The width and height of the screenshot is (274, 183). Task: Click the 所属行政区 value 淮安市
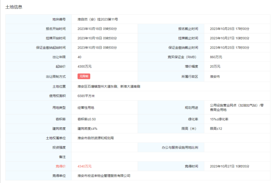[215, 76]
